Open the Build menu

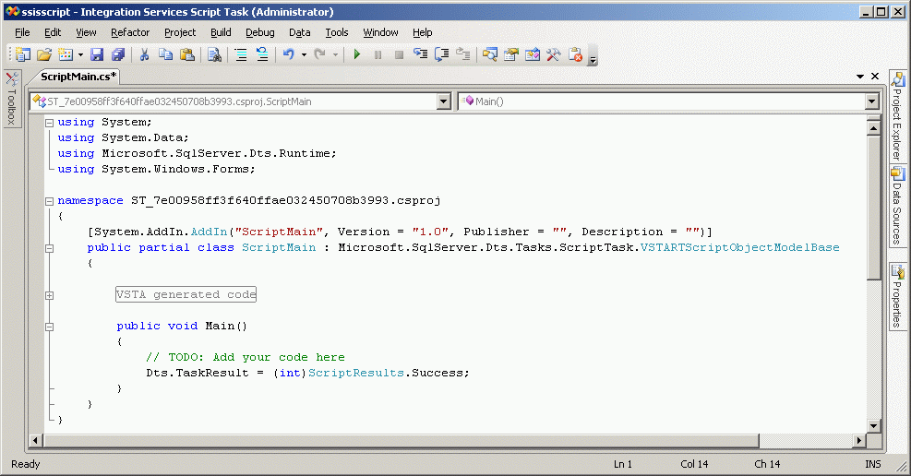[221, 32]
